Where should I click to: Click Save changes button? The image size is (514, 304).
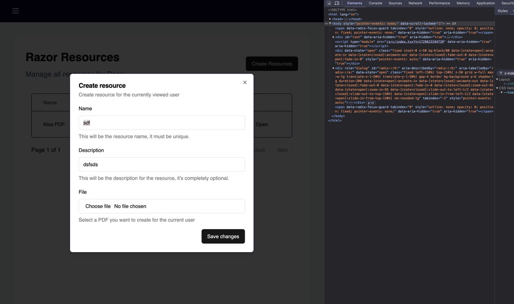[x=223, y=236]
